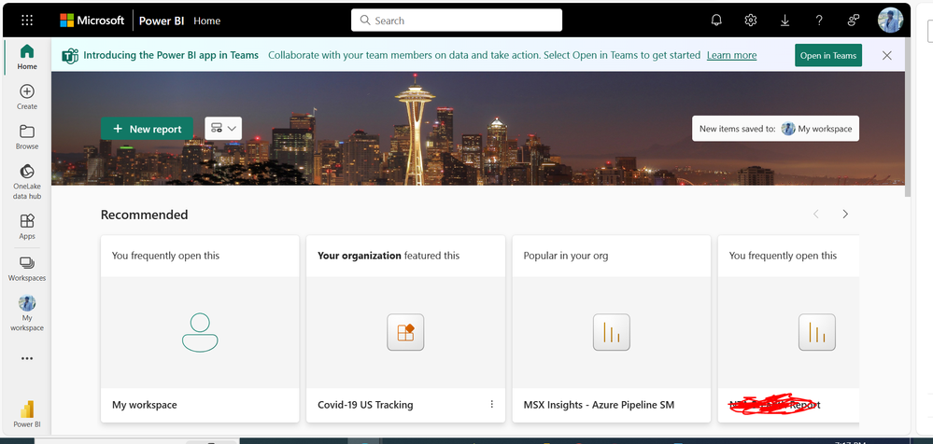Click 'Your organization featured this' label
This screenshot has width=933, height=444.
pyautogui.click(x=389, y=256)
